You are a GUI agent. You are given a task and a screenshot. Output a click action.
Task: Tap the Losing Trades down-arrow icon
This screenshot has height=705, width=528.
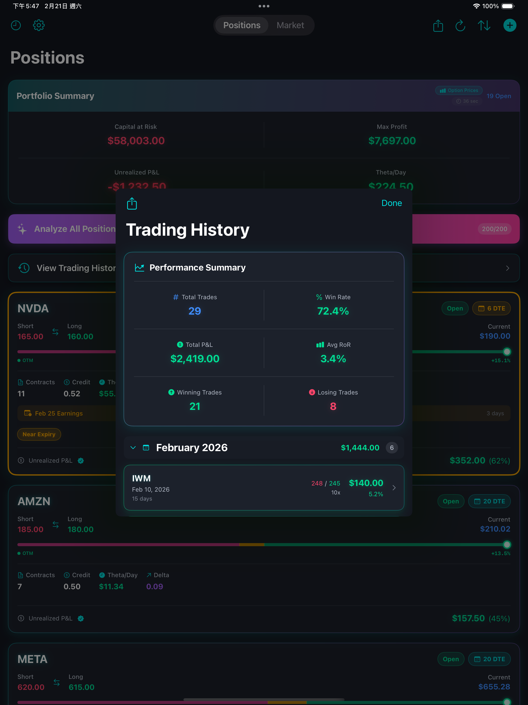pyautogui.click(x=312, y=392)
